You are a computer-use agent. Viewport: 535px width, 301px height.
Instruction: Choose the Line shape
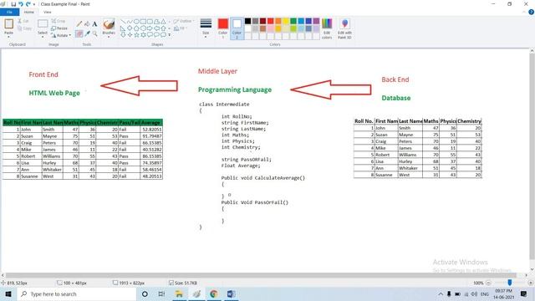pos(123,22)
